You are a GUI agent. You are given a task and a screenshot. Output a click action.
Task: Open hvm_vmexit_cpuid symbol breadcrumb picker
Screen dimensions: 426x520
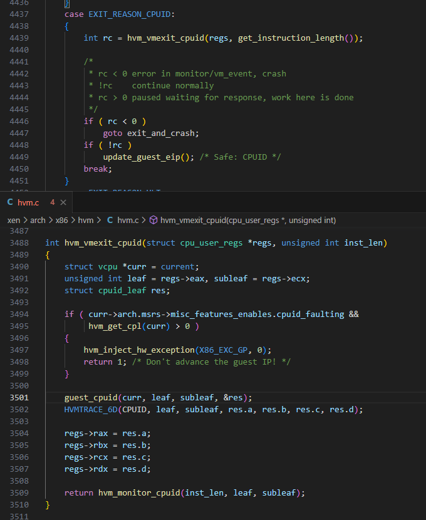point(248,221)
